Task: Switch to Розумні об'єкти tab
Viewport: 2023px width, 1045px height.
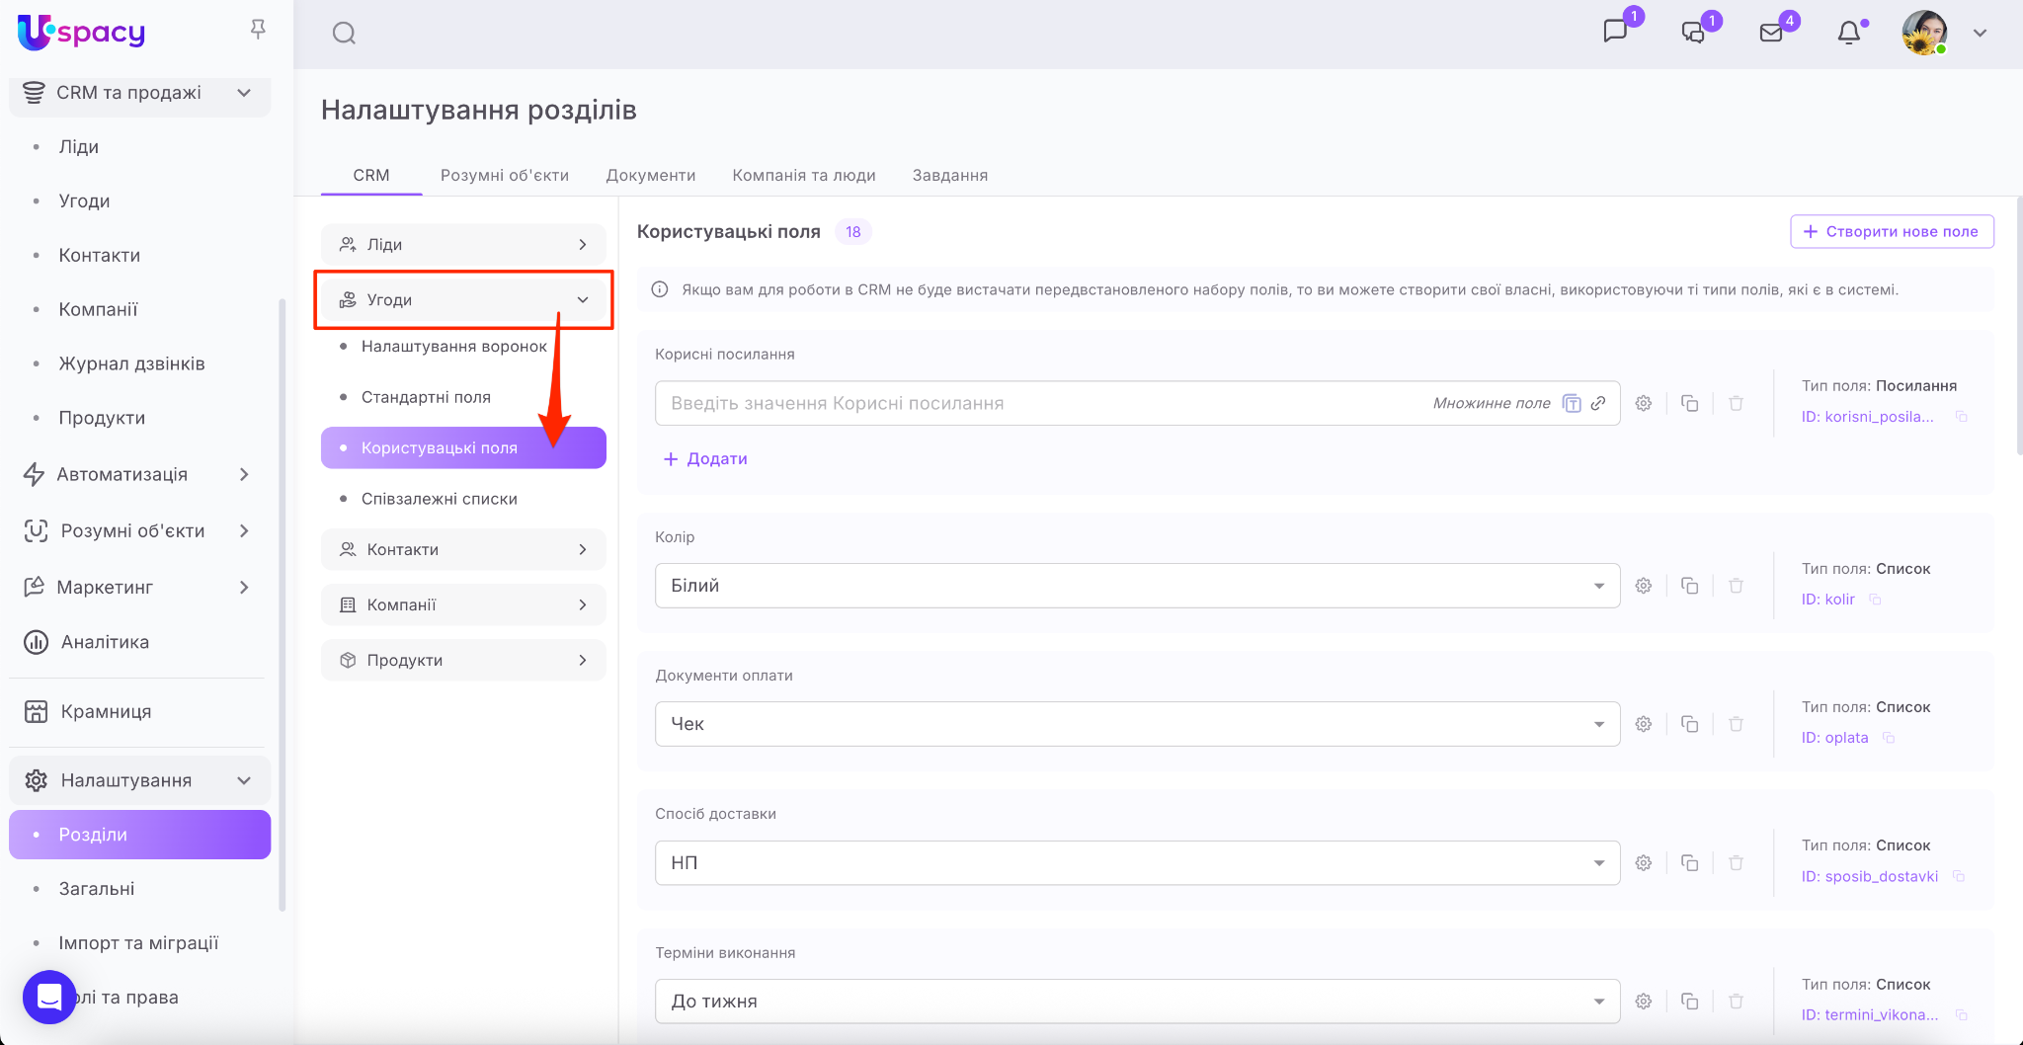Action: (x=504, y=175)
